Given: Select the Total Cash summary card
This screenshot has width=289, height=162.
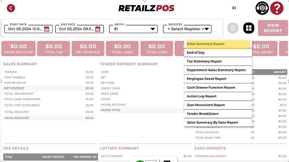Looking at the screenshot, I should pyautogui.click(x=157, y=49).
